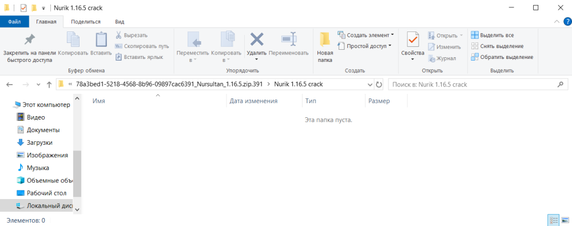This screenshot has width=572, height=226.
Task: Expand the Удалить dropdown arrow
Action: point(256,60)
